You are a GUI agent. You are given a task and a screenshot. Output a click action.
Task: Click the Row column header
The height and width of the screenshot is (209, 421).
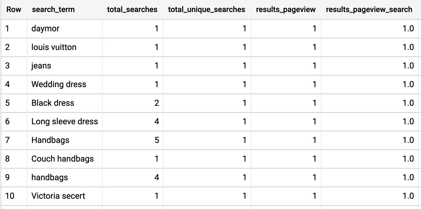click(14, 10)
